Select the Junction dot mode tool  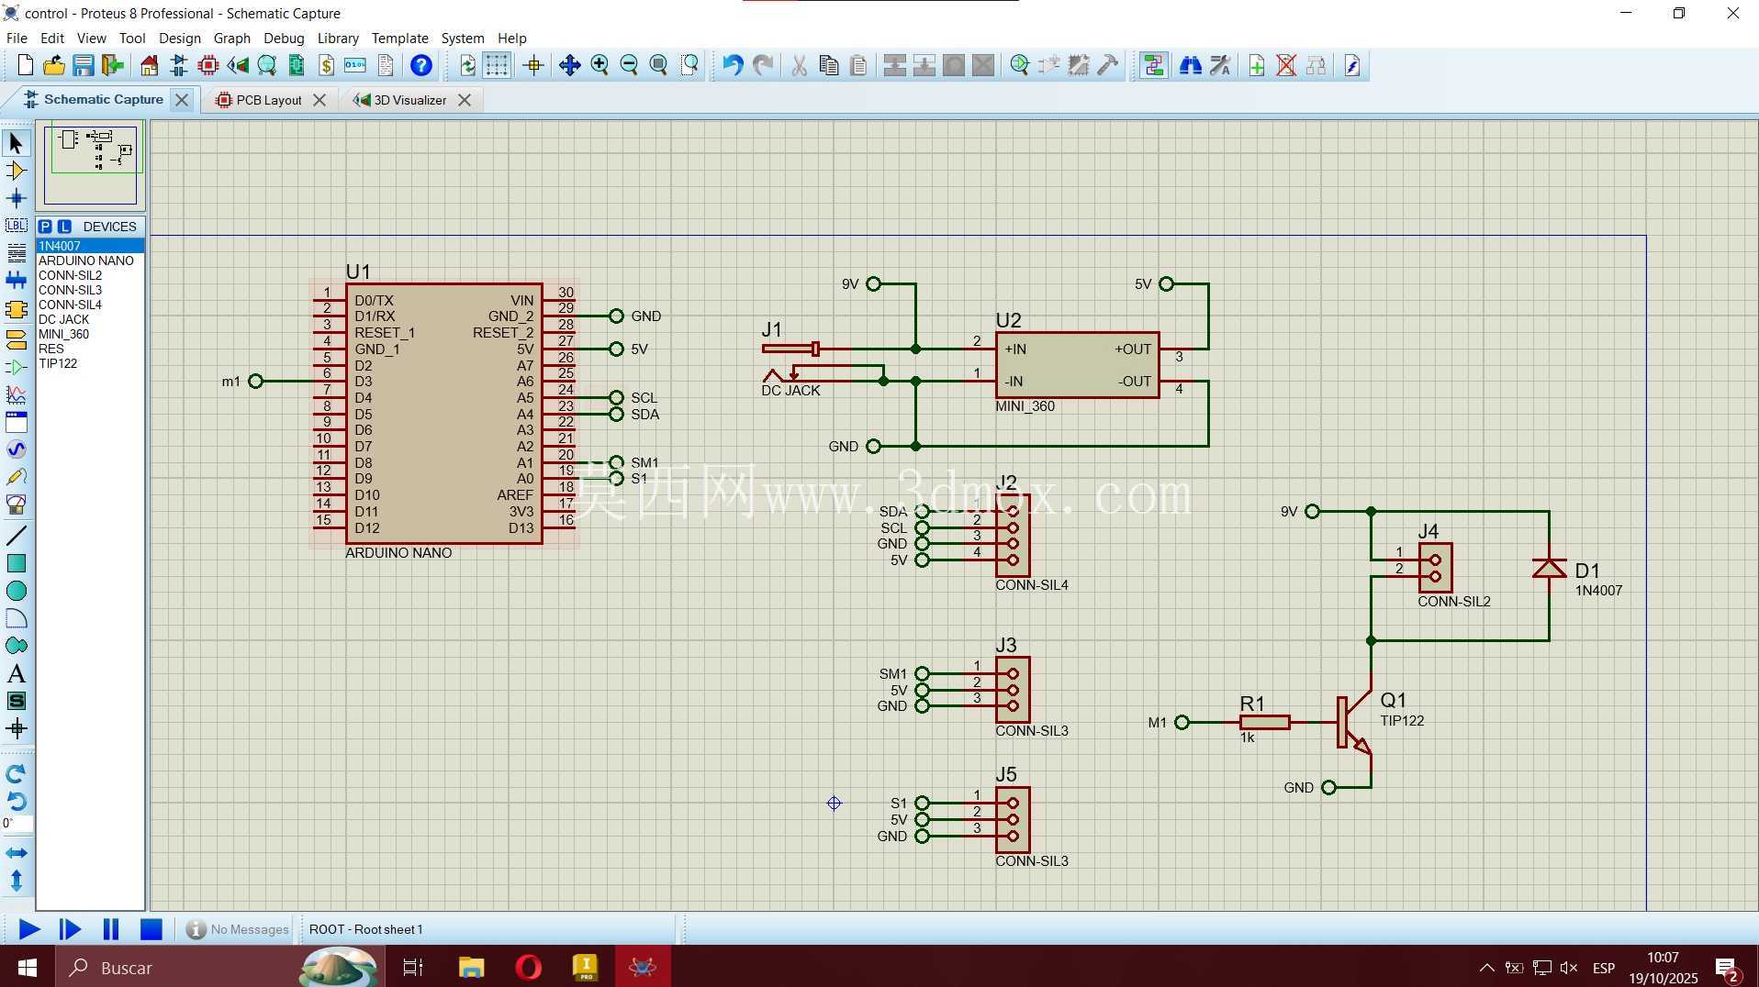click(x=16, y=198)
